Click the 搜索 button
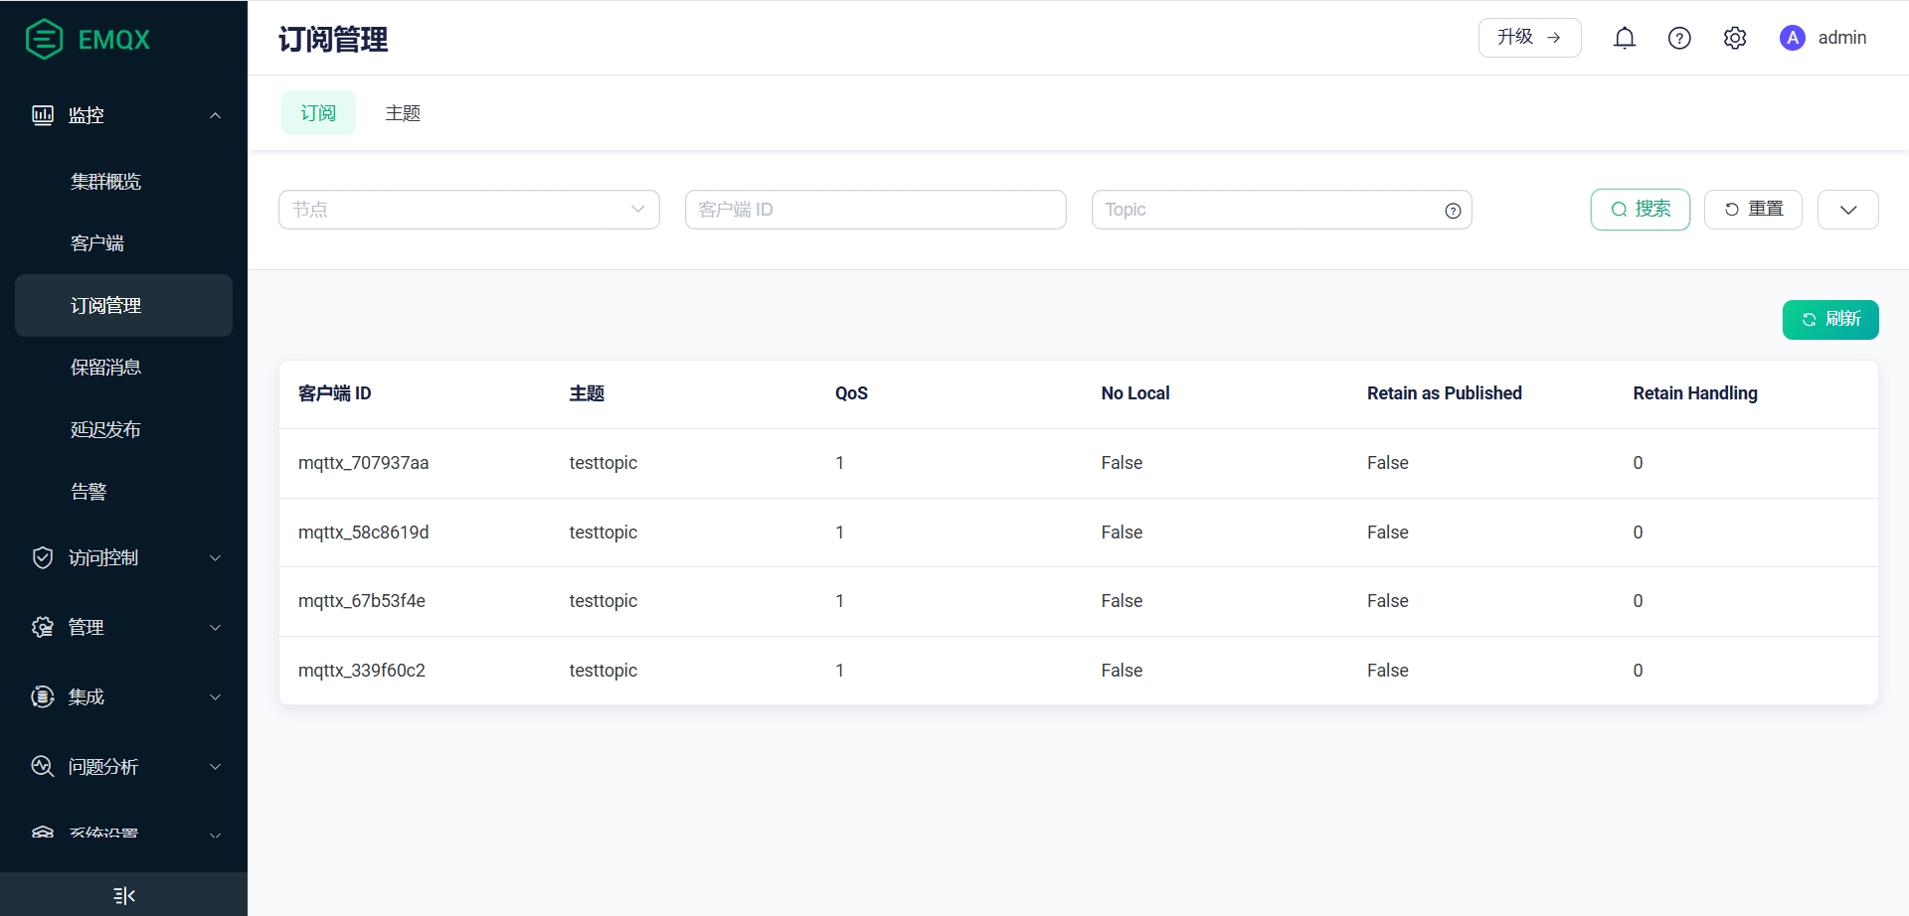Viewport: 1909px width, 916px height. pos(1640,210)
